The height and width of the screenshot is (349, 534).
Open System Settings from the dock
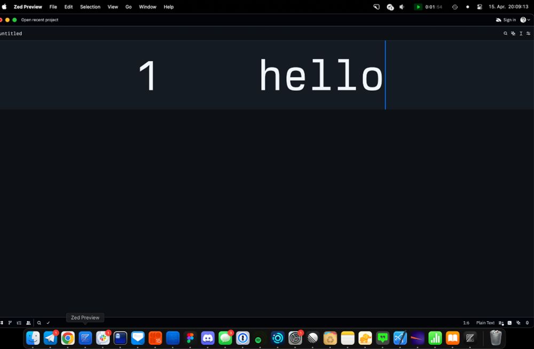coord(295,338)
